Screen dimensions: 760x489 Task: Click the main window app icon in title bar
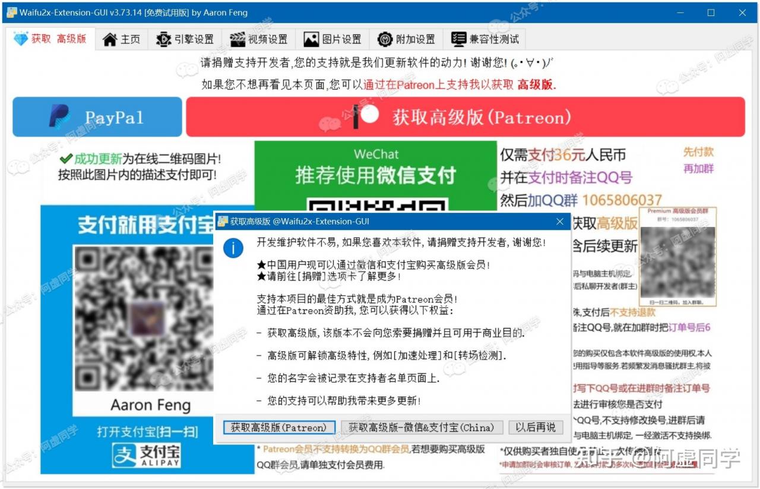pos(12,12)
